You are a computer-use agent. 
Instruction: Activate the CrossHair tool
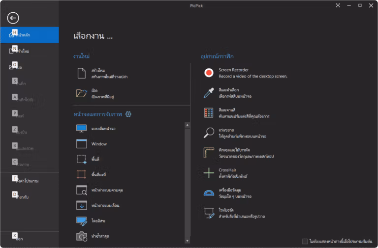[x=225, y=173]
